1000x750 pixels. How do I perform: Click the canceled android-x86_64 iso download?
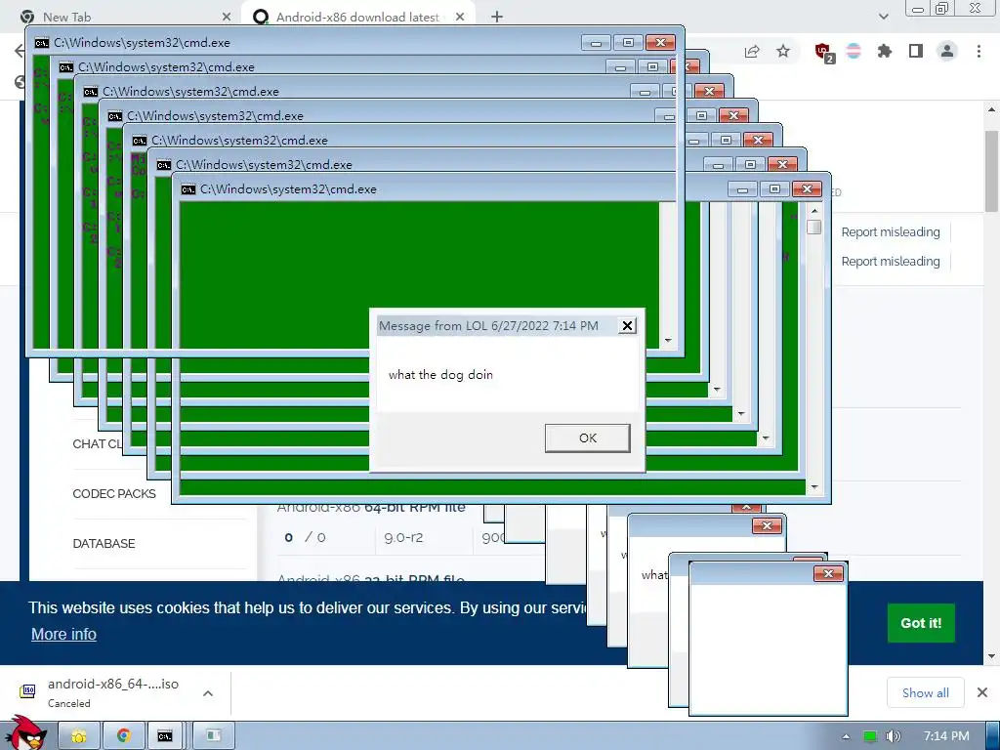pyautogui.click(x=113, y=692)
